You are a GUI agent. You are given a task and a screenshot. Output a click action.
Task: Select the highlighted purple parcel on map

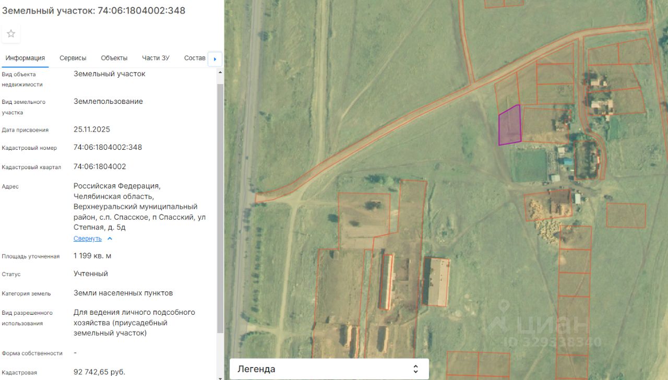510,125
